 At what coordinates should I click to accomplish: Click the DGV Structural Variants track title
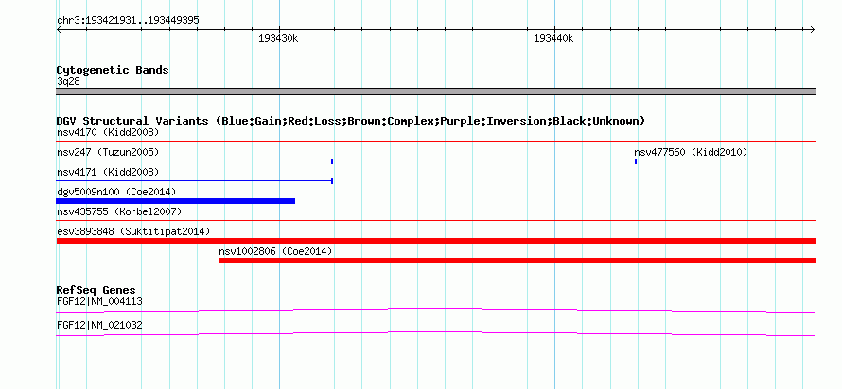pyautogui.click(x=351, y=121)
